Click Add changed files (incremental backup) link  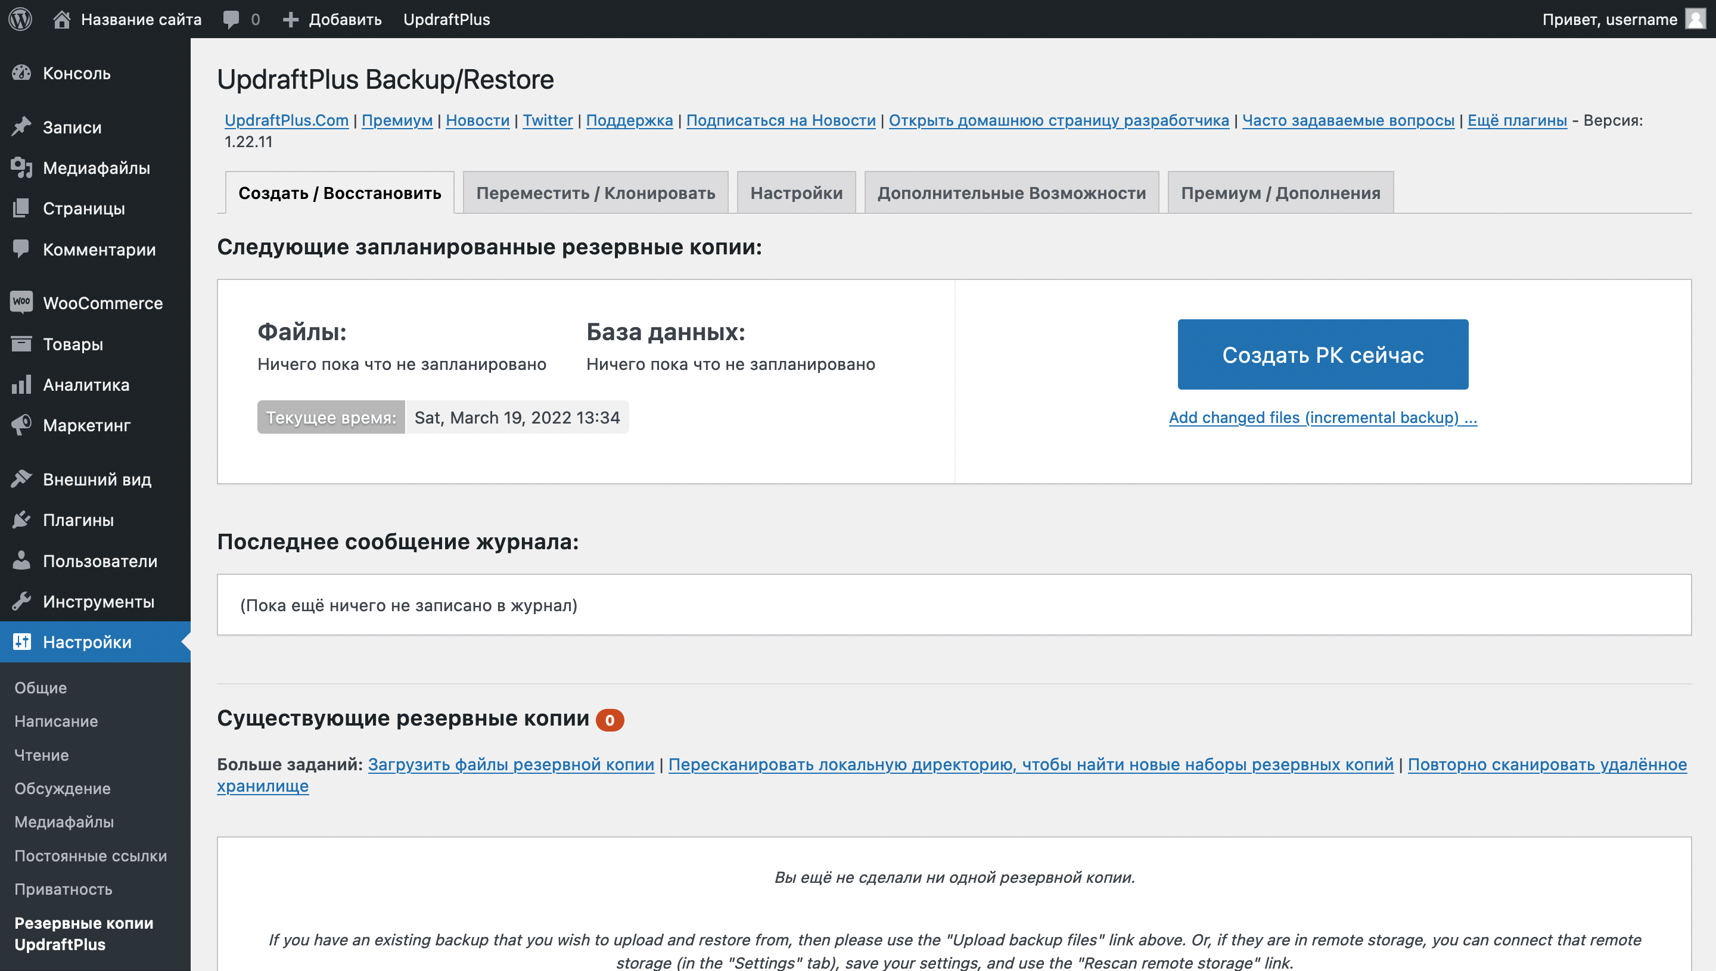[x=1323, y=418]
